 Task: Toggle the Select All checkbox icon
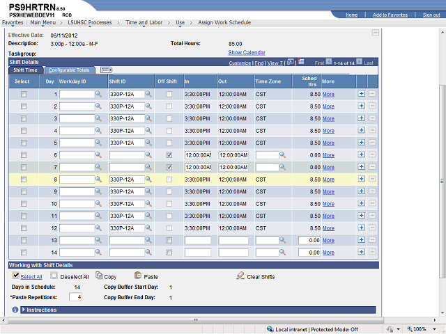[15, 276]
